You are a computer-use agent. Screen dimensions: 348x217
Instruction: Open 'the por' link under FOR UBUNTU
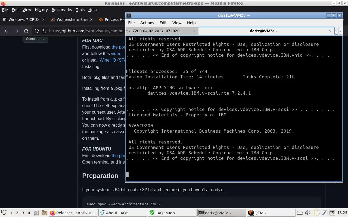click(118, 155)
